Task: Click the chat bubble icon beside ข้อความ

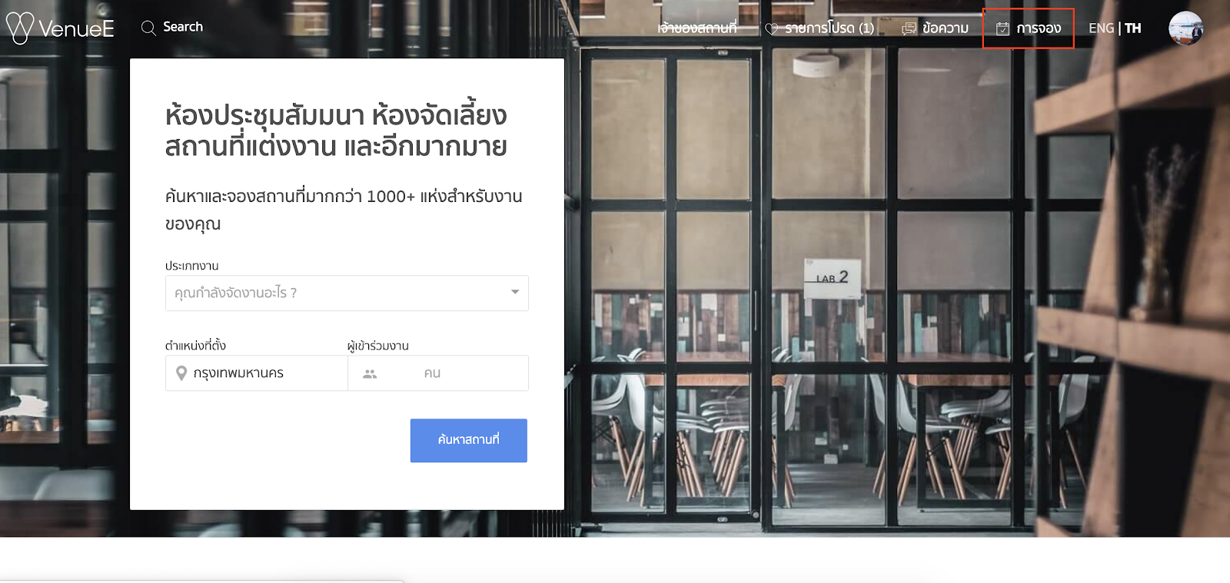Action: [x=909, y=28]
